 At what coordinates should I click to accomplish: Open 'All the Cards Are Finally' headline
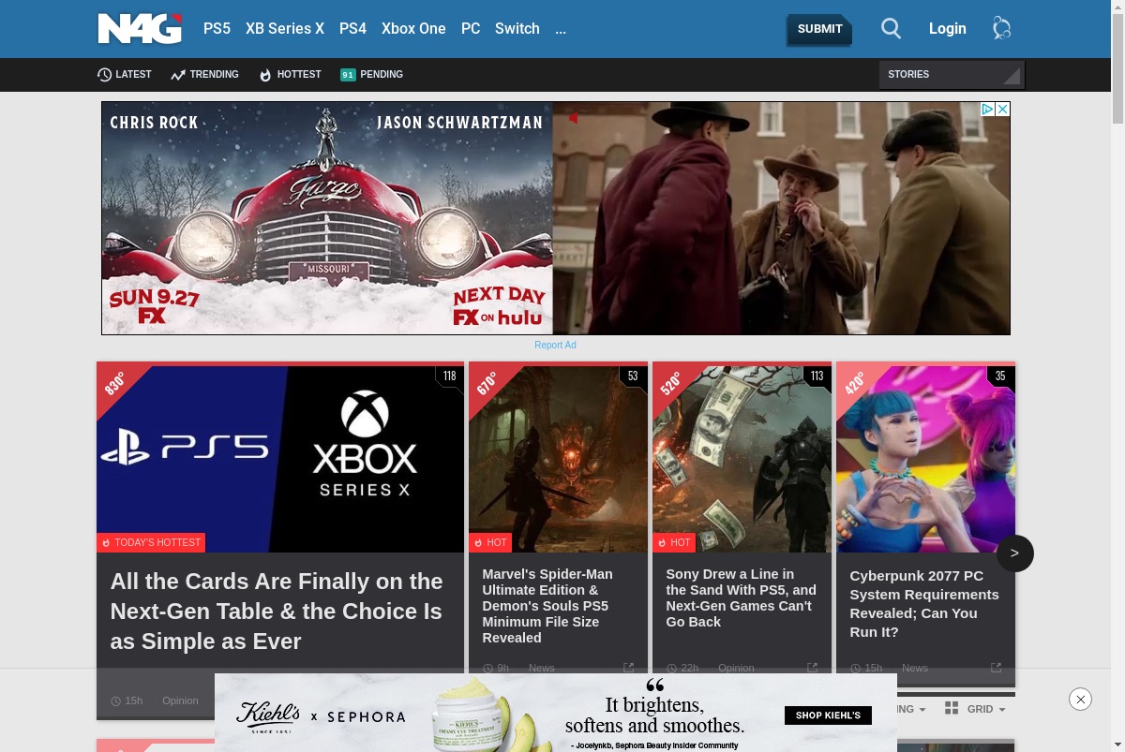coord(277,612)
